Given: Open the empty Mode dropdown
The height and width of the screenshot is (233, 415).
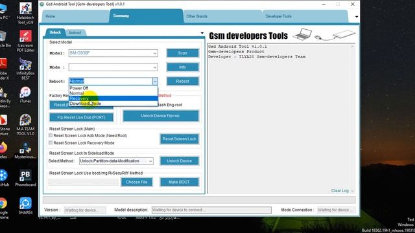Looking at the screenshot, I should coord(113,67).
